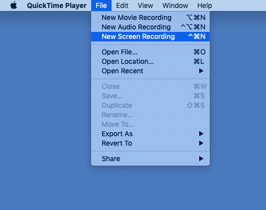Viewport: 266px width, 210px height.
Task: Start a New Screen Recording
Action: 150,36
